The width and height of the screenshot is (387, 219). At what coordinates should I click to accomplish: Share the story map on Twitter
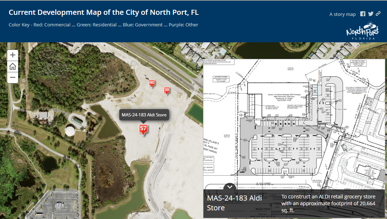[x=370, y=13]
